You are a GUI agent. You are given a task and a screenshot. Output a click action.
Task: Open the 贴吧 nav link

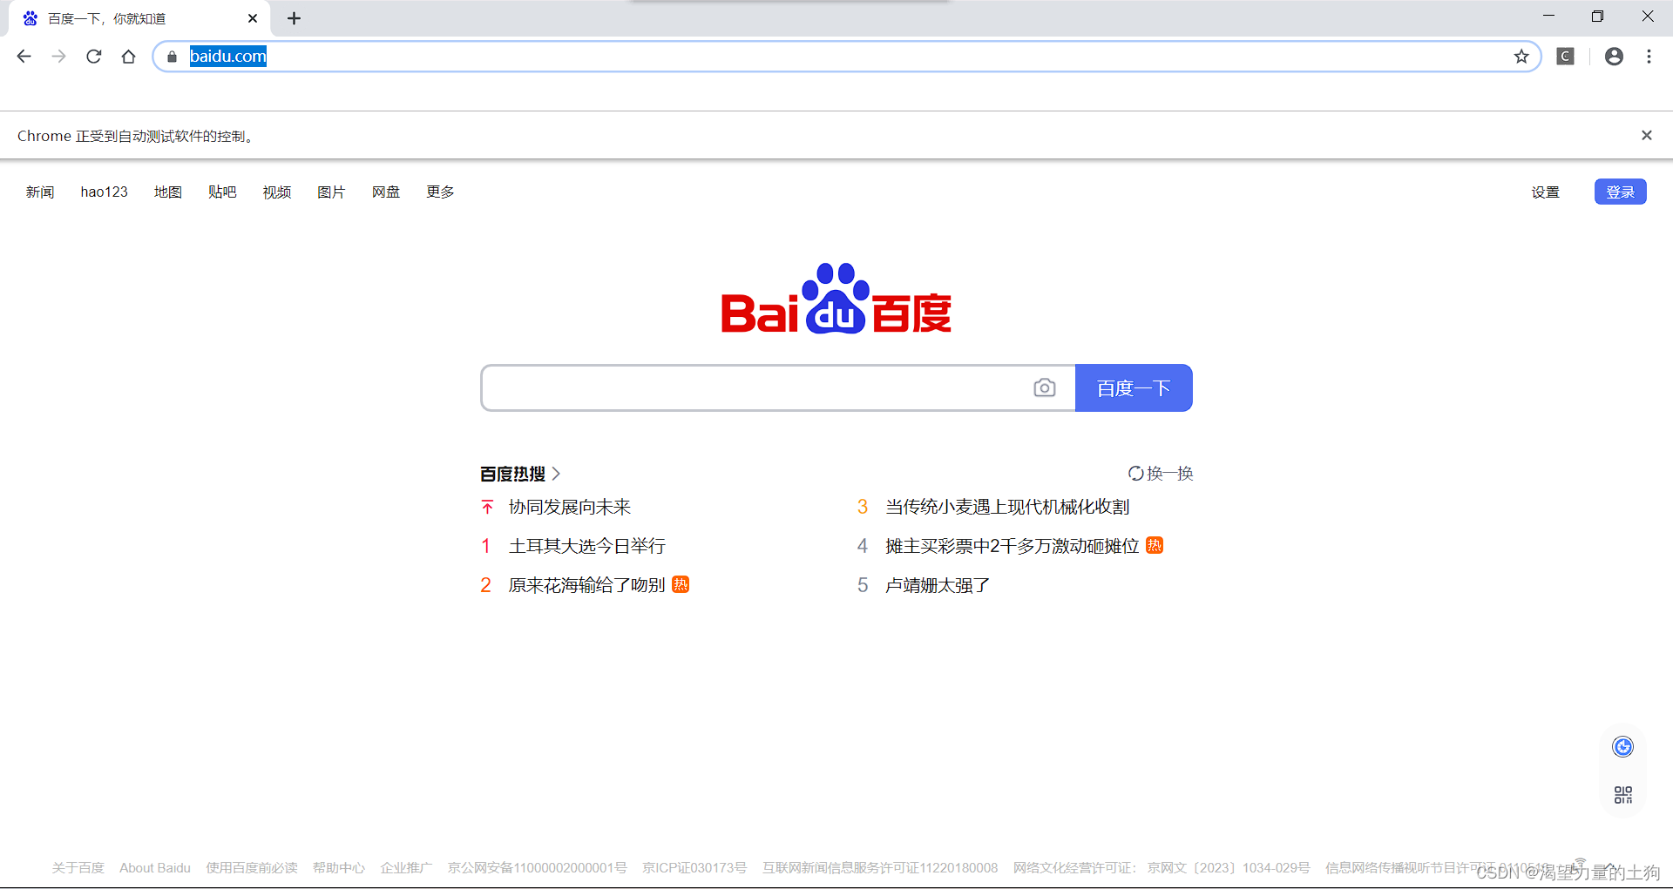point(222,192)
